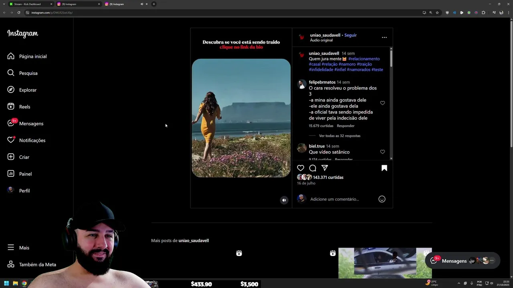Click the Instagram logo
Screen dimensions: 513x288
[x=22, y=34]
